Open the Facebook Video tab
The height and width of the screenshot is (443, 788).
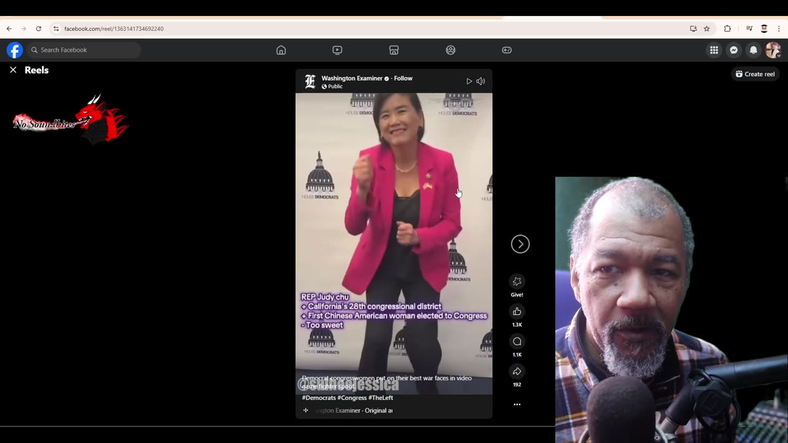(x=337, y=50)
